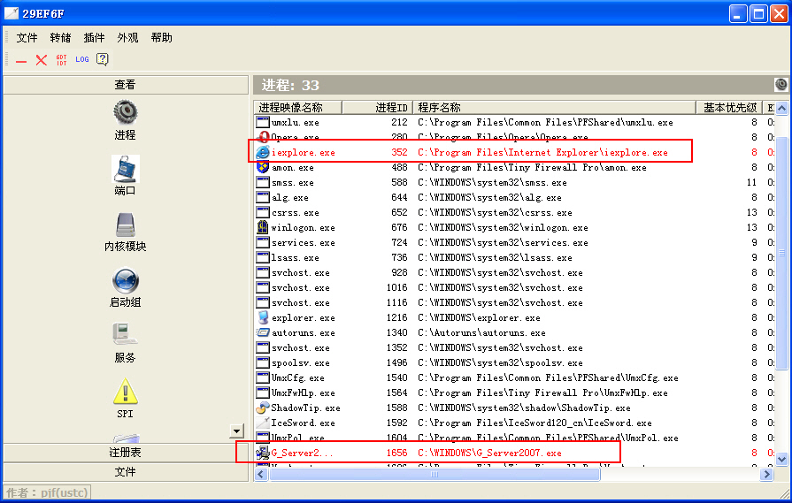The width and height of the screenshot is (792, 503).
Task: Sort by 程序名称 column header
Action: pos(555,108)
